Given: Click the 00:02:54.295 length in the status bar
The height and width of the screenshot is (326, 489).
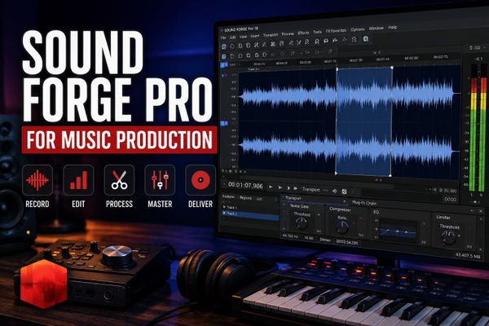Looking at the screenshot, I should point(347,241).
